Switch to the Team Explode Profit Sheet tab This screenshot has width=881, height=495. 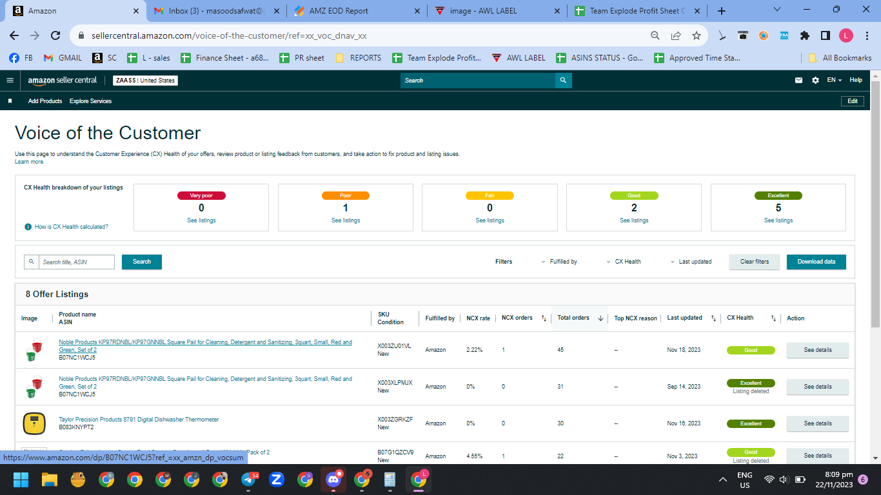coord(637,11)
